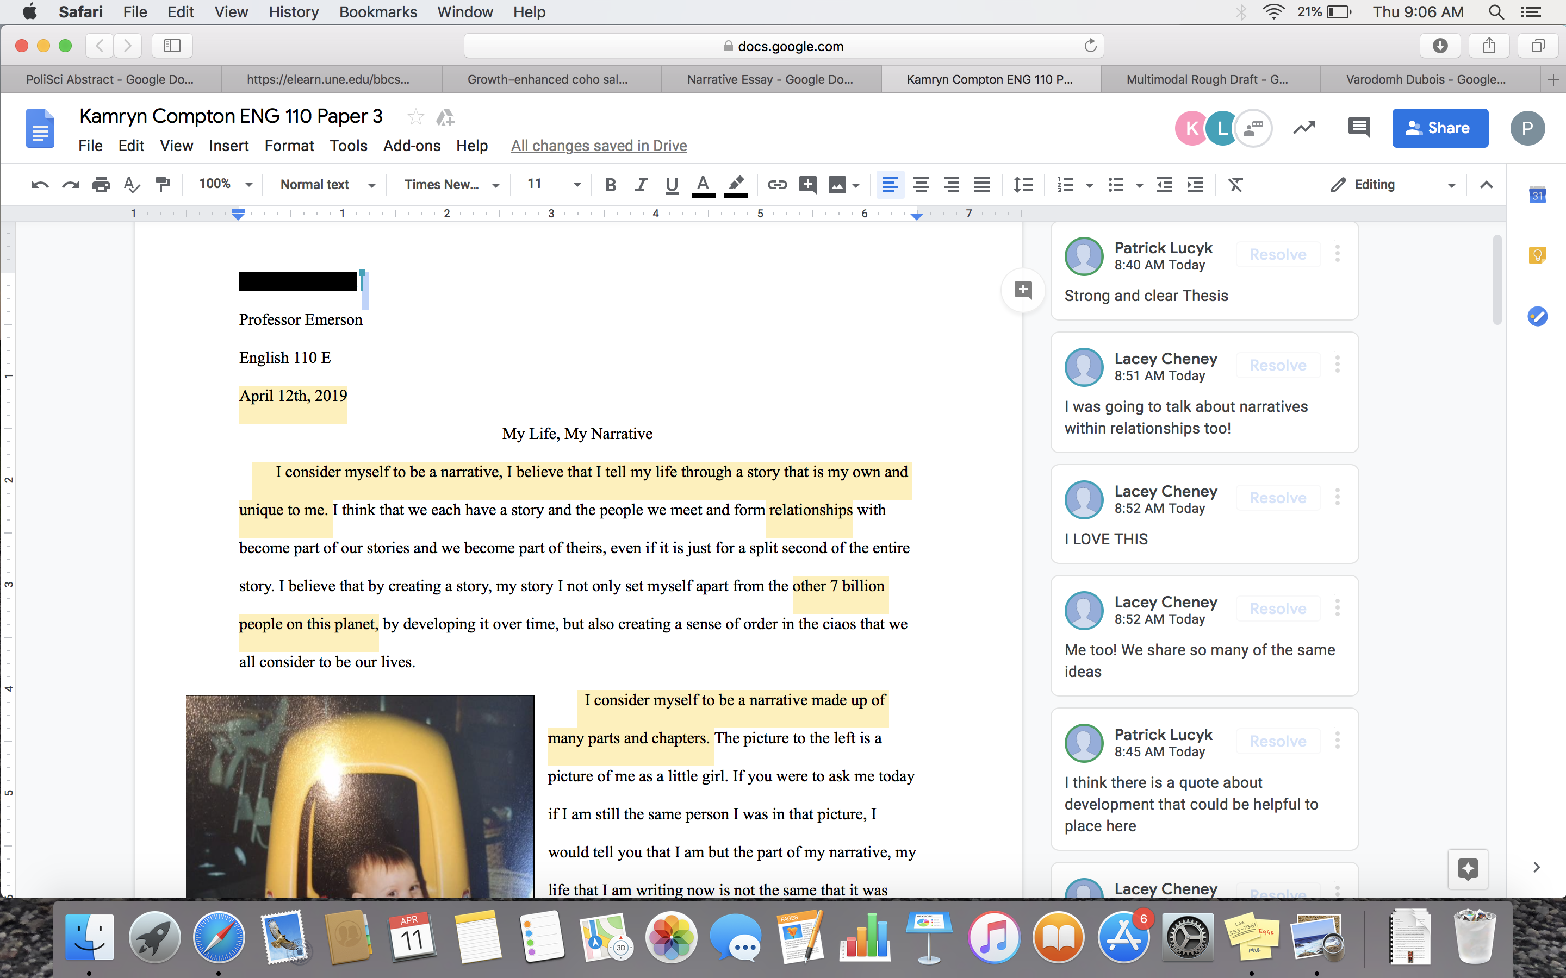Click the childhood photo in the document
Screen dimensions: 1566x978
click(360, 795)
